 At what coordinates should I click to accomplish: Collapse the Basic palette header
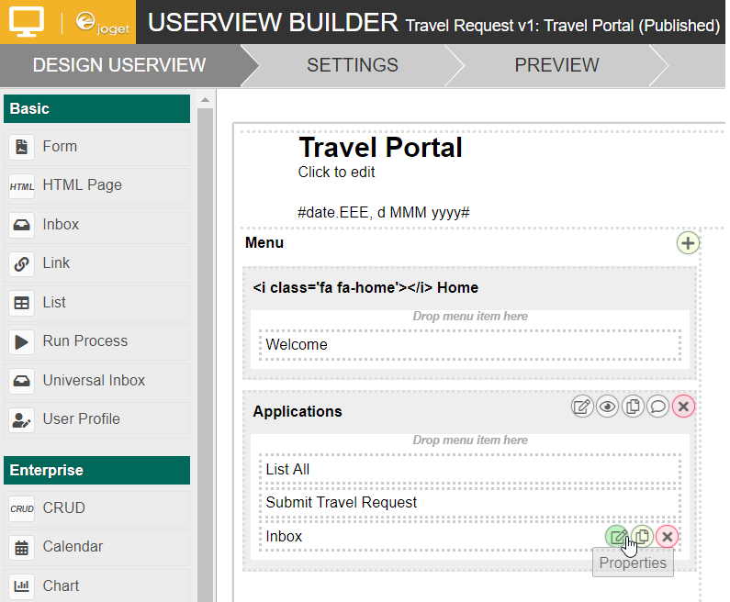(x=96, y=109)
